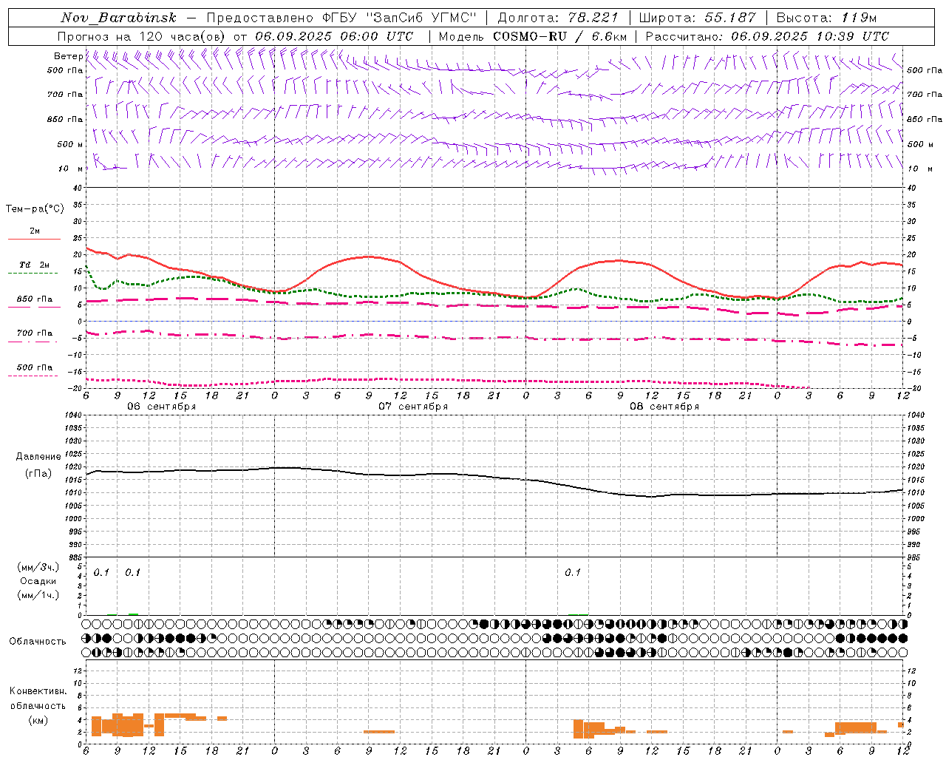Select the '08 сентября' date label
The width and height of the screenshot is (946, 757).
point(664,407)
